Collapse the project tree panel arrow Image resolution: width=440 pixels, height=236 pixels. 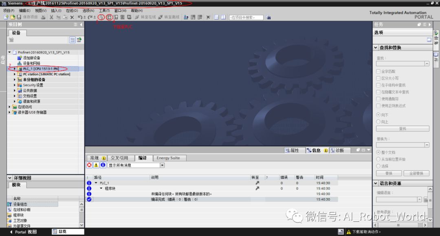pos(81,24)
